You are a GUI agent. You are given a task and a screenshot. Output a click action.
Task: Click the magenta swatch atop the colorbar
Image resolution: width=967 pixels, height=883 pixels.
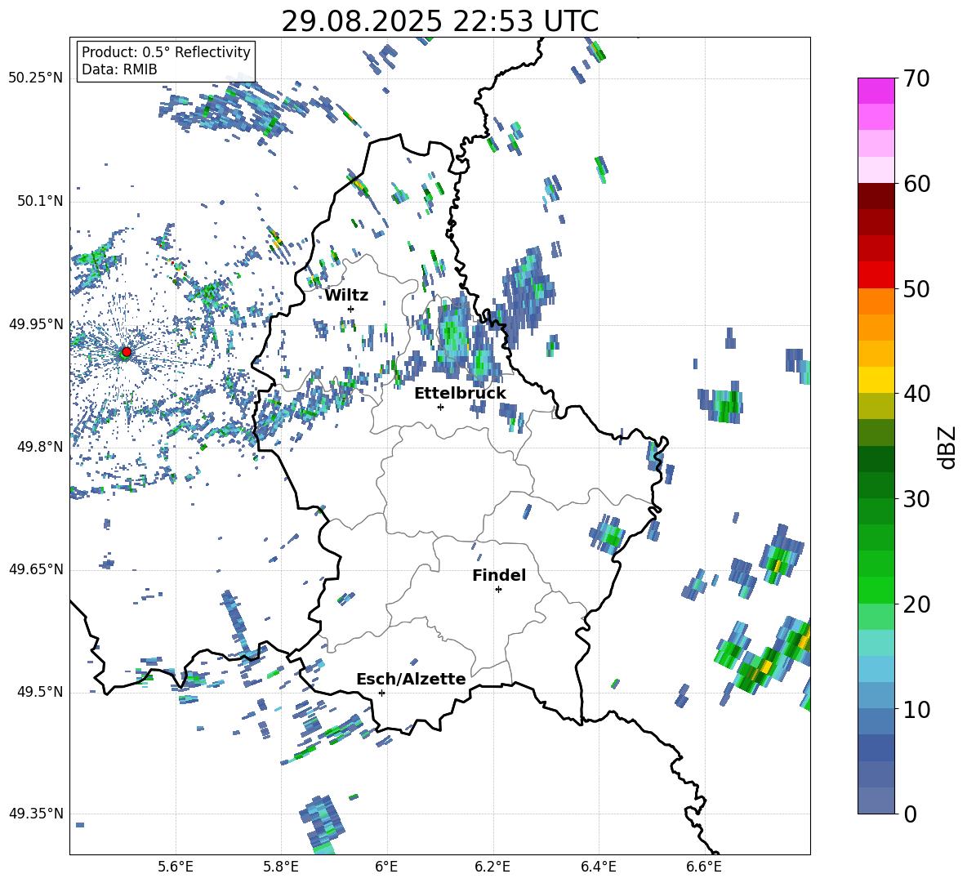[x=876, y=91]
